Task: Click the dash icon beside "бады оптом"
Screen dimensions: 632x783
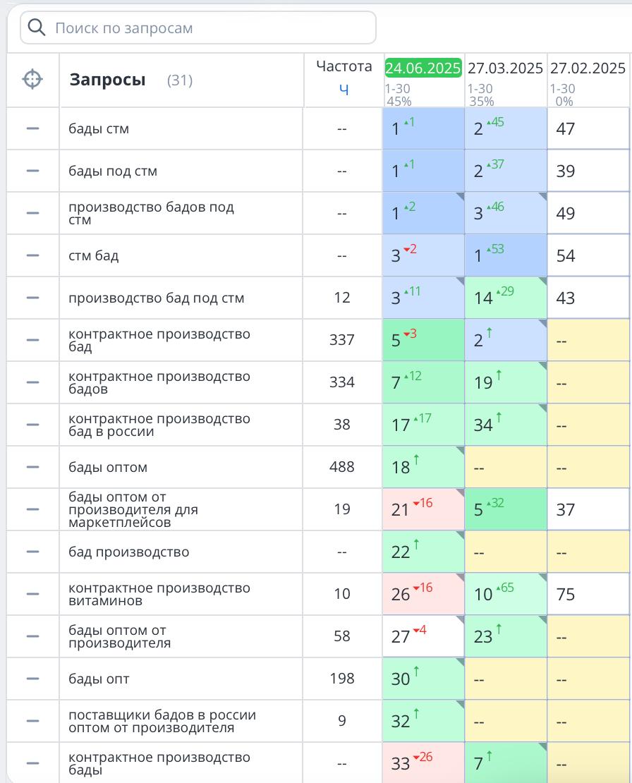Action: 32,467
